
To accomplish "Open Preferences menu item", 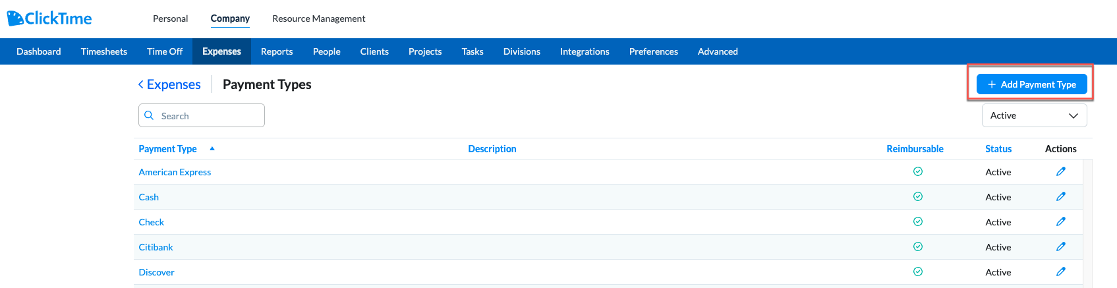I will pyautogui.click(x=654, y=51).
